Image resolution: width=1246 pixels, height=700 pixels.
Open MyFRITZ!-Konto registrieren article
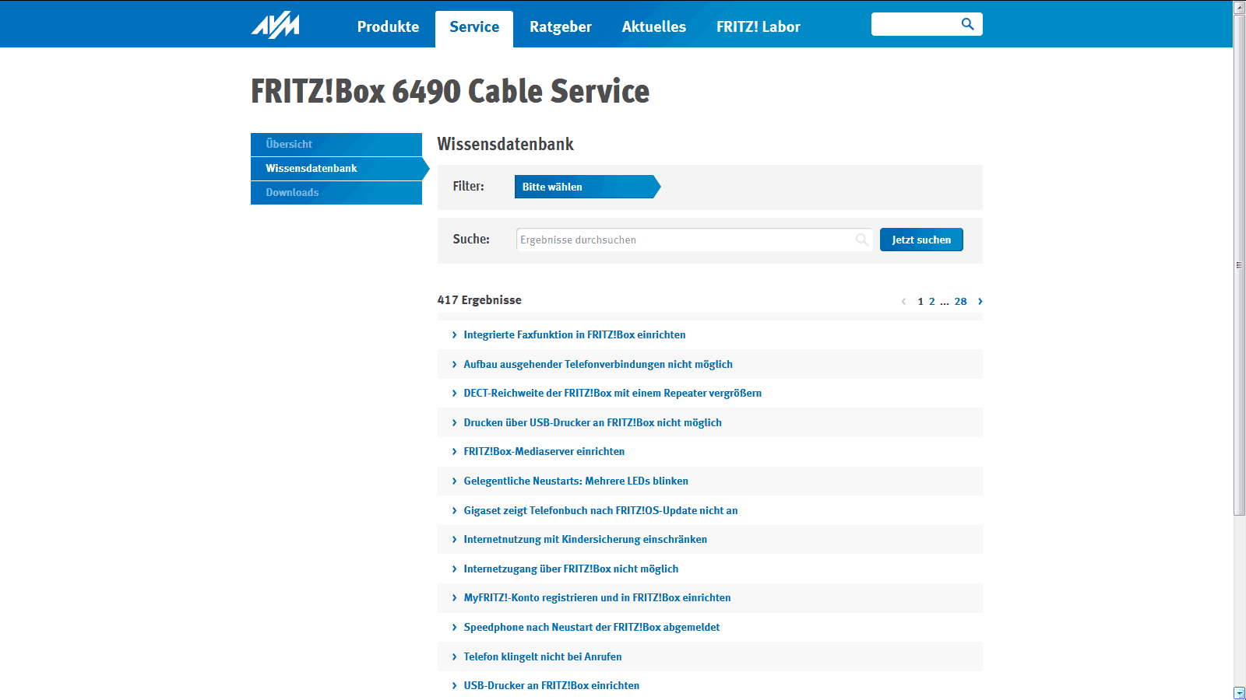[597, 598]
